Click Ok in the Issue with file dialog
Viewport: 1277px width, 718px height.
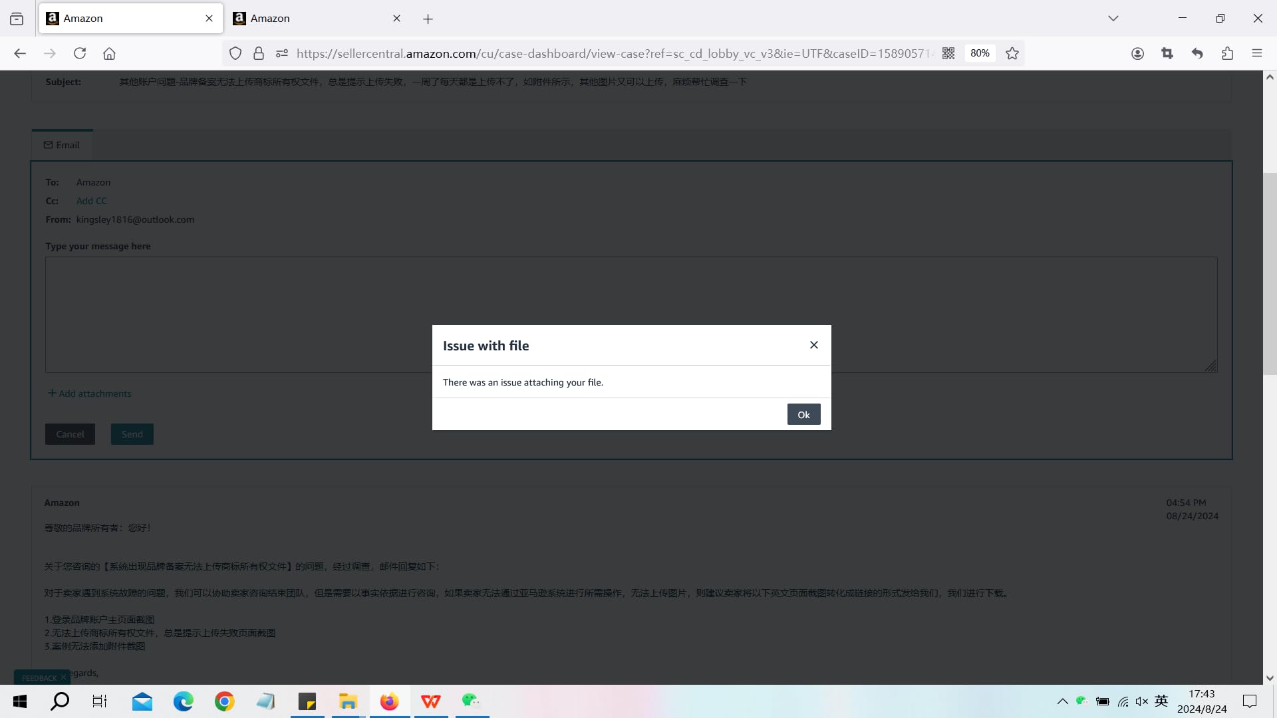tap(803, 414)
